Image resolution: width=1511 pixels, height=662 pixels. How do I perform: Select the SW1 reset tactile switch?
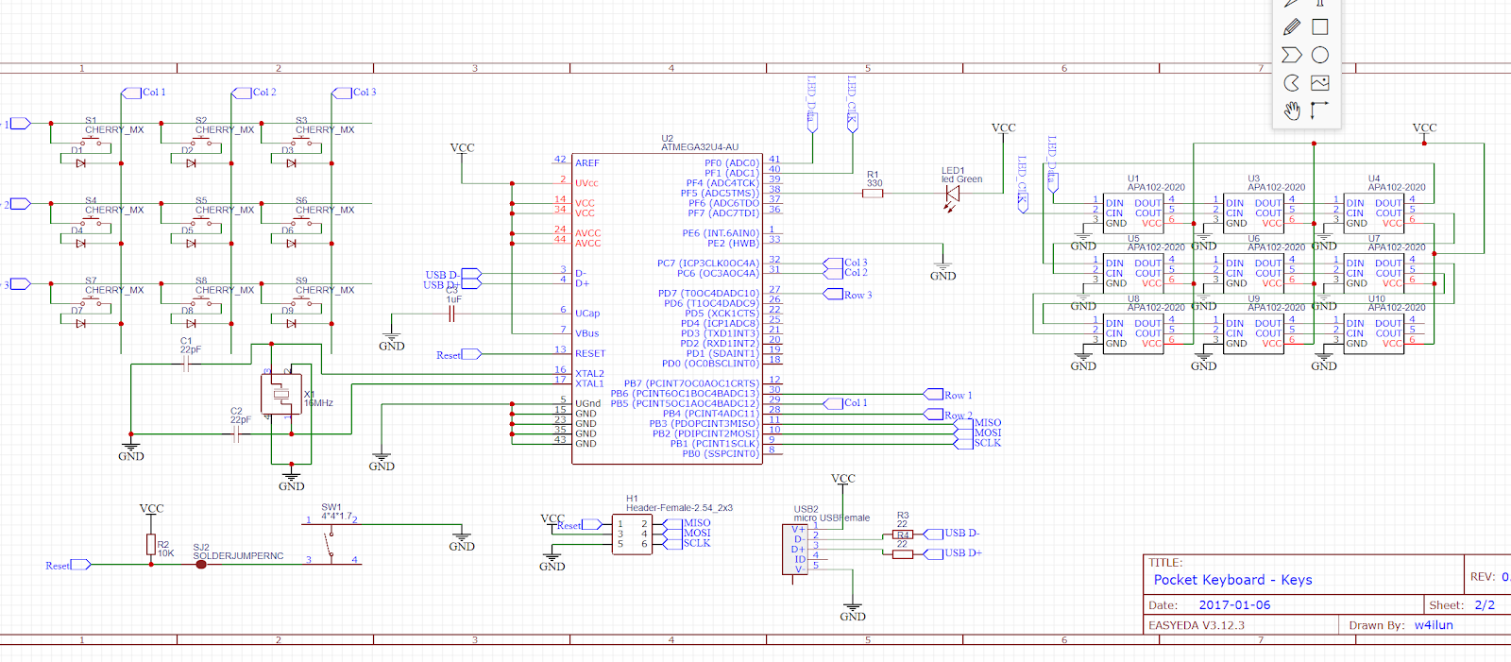coord(331,541)
